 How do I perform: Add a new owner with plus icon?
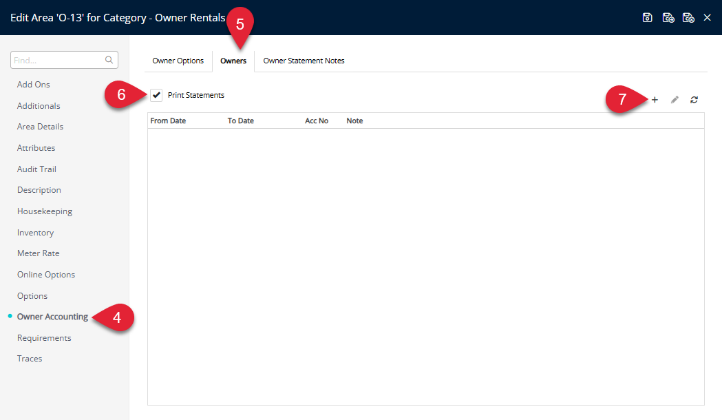coord(655,100)
